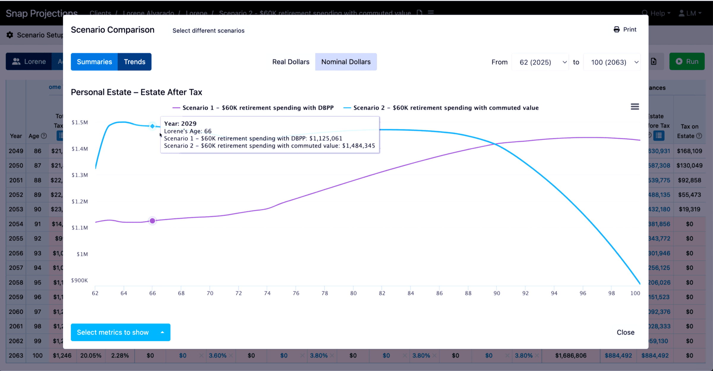The image size is (713, 371).
Task: Click the Age help question icon
Action: coord(44,136)
